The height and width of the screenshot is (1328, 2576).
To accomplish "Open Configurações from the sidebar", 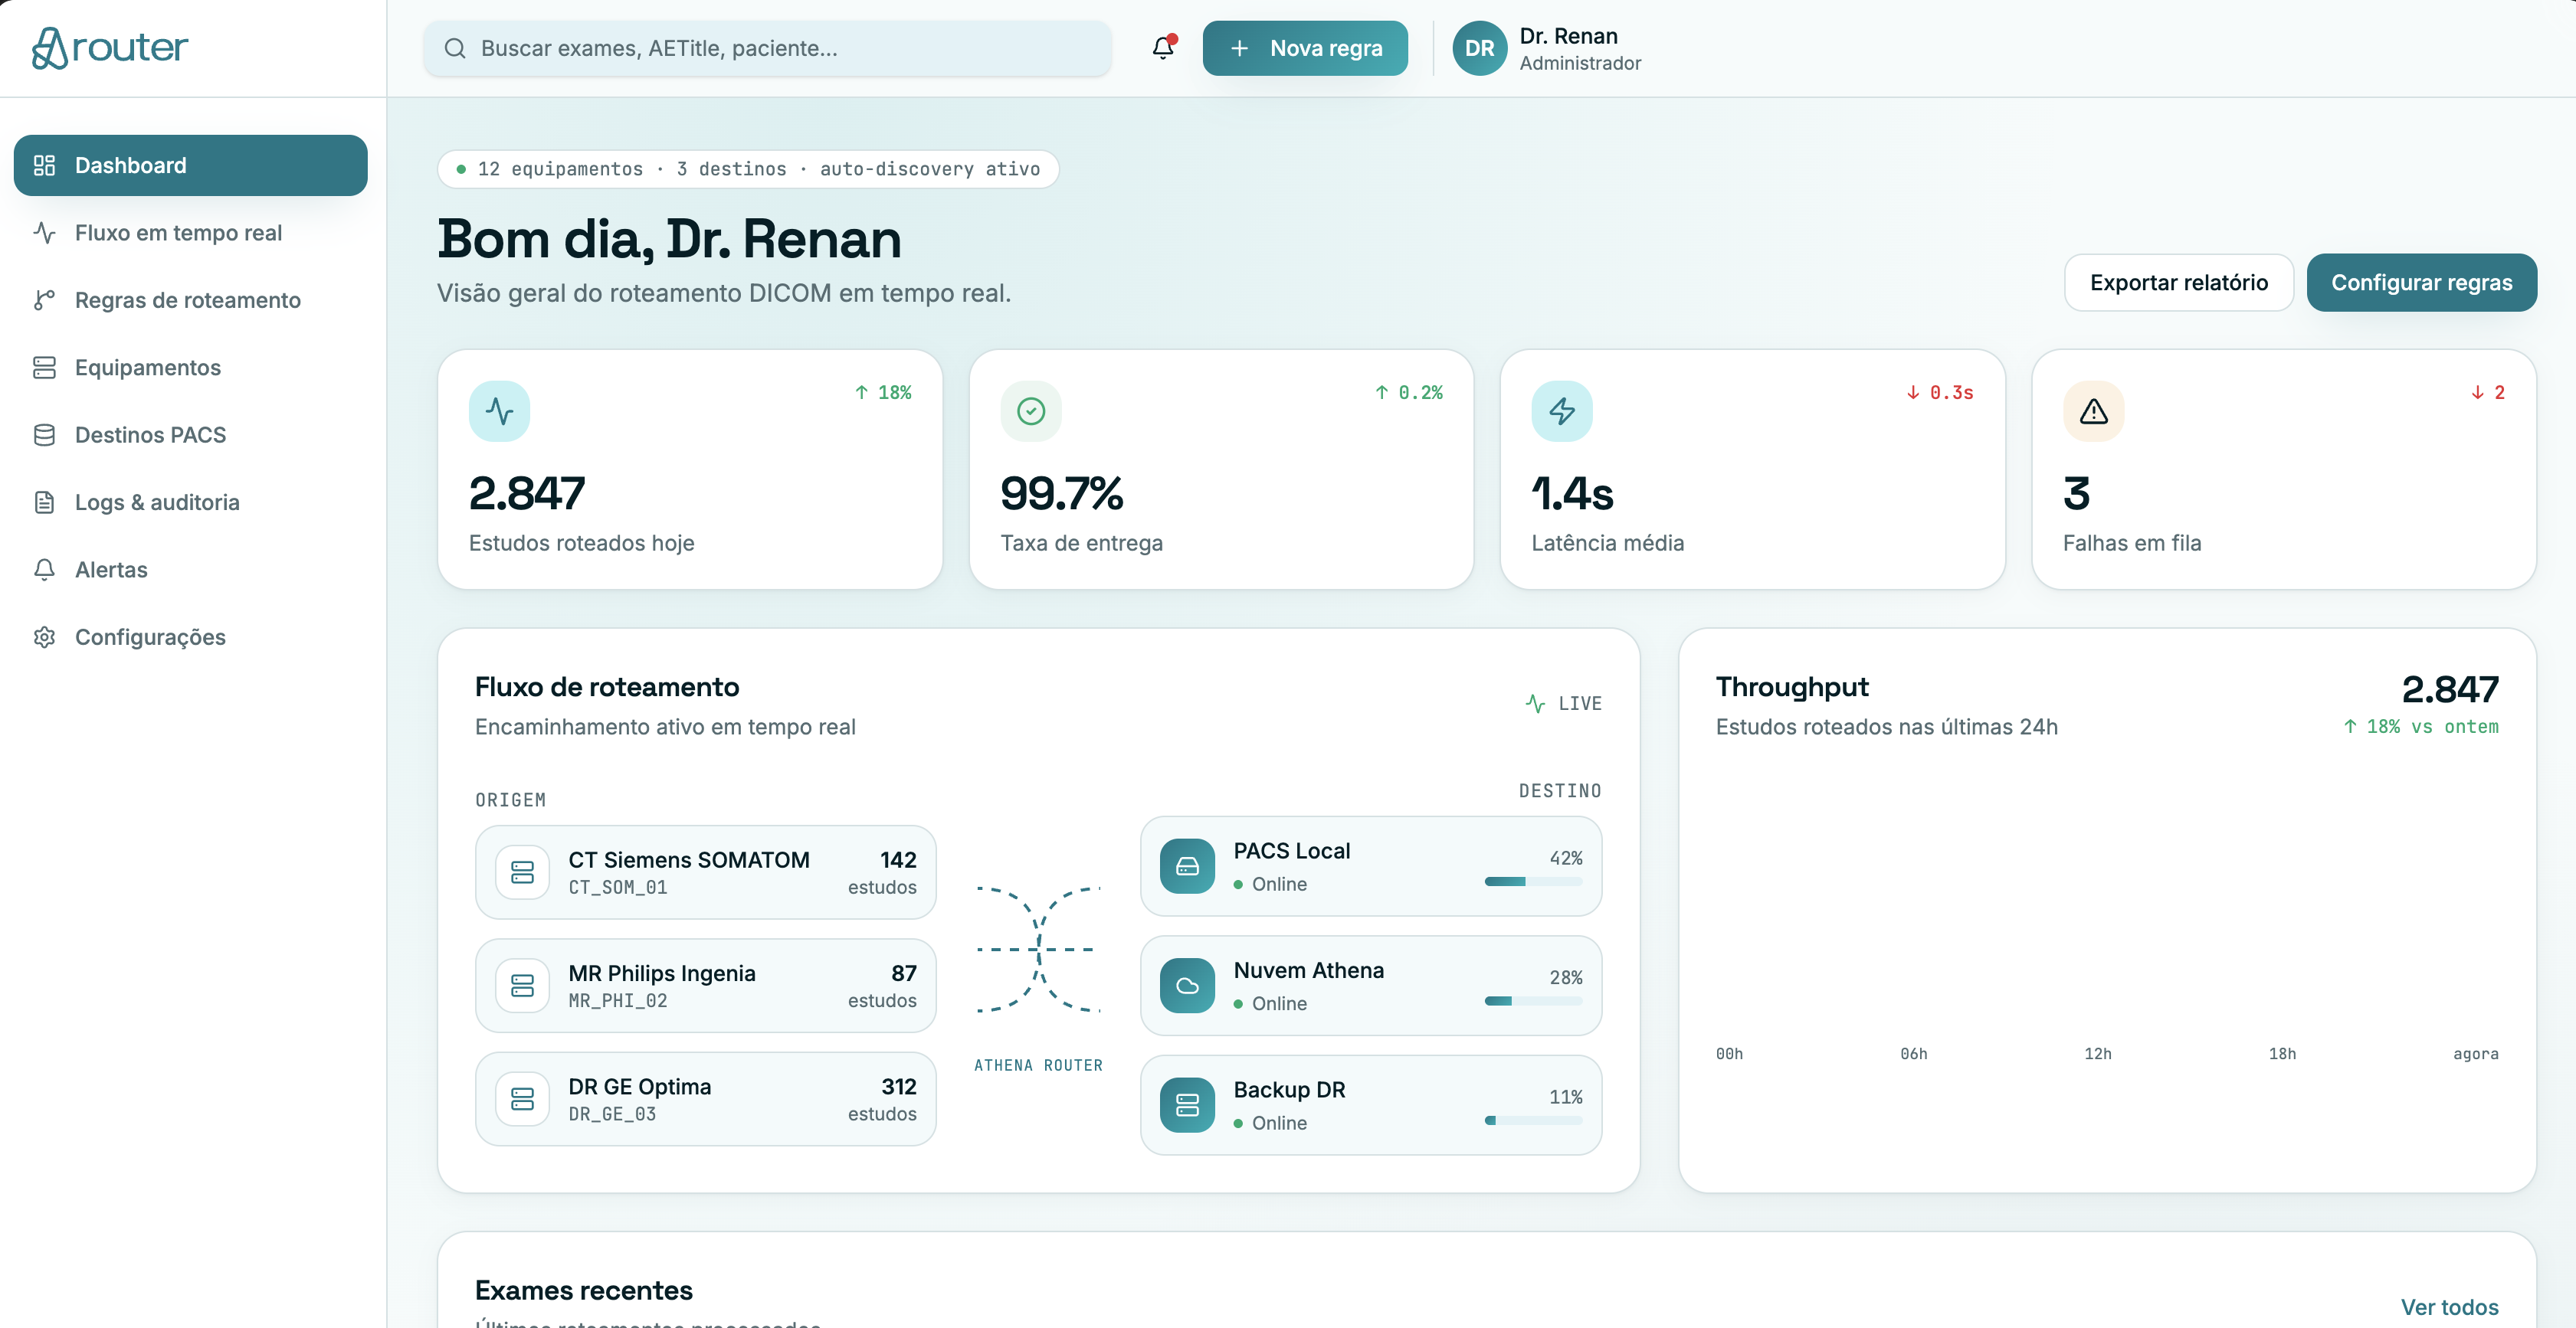I will click(190, 637).
